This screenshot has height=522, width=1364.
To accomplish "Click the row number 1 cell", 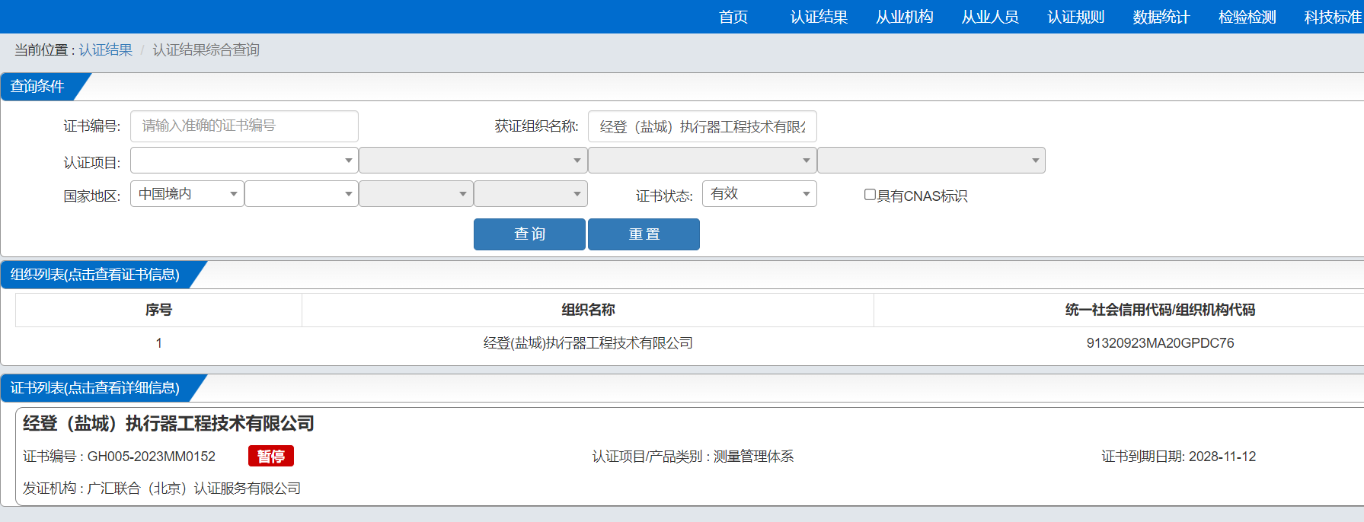I will click(x=158, y=343).
